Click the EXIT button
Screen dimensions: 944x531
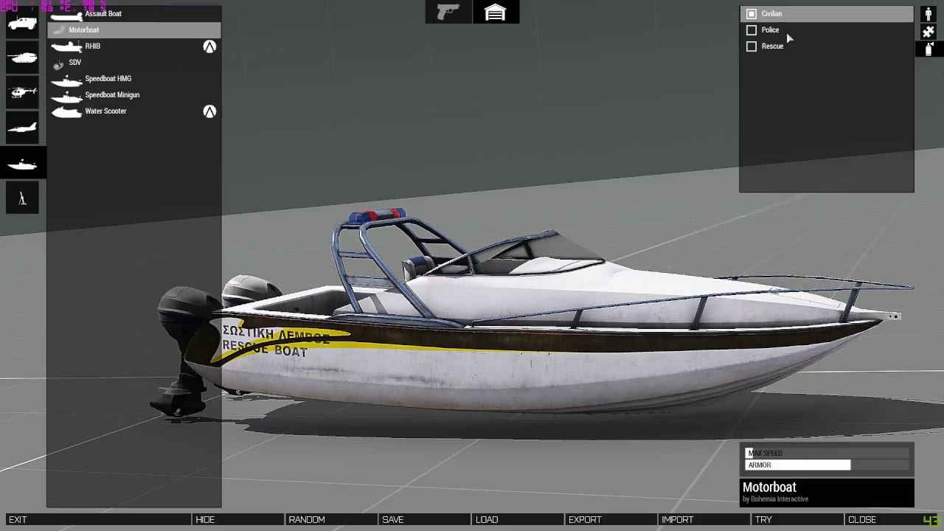point(97,520)
